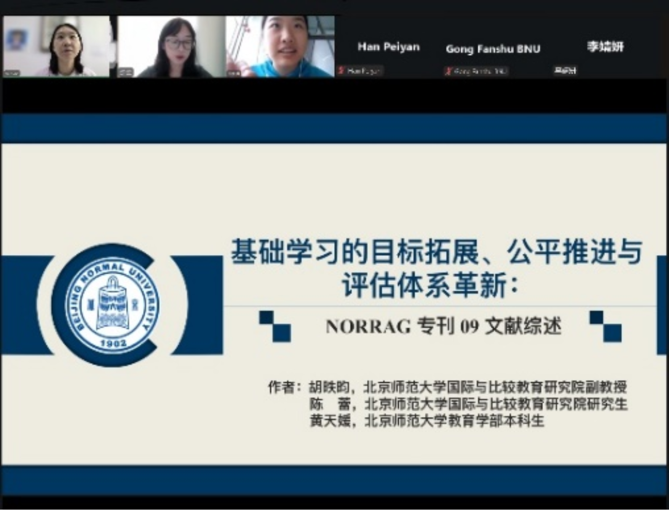Click the checkered square icon left of NORRAG
This screenshot has height=510, width=669.
click(x=275, y=326)
